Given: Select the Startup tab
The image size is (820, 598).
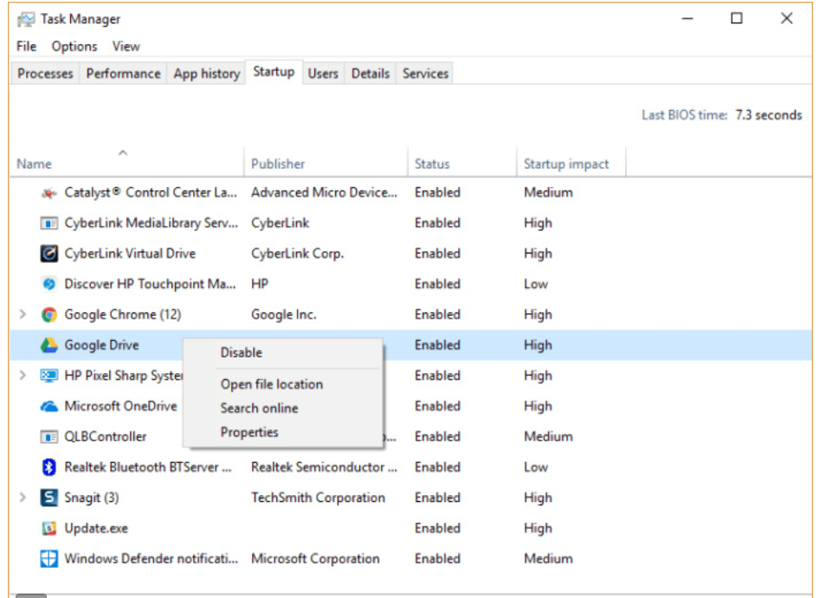Looking at the screenshot, I should click(x=274, y=72).
